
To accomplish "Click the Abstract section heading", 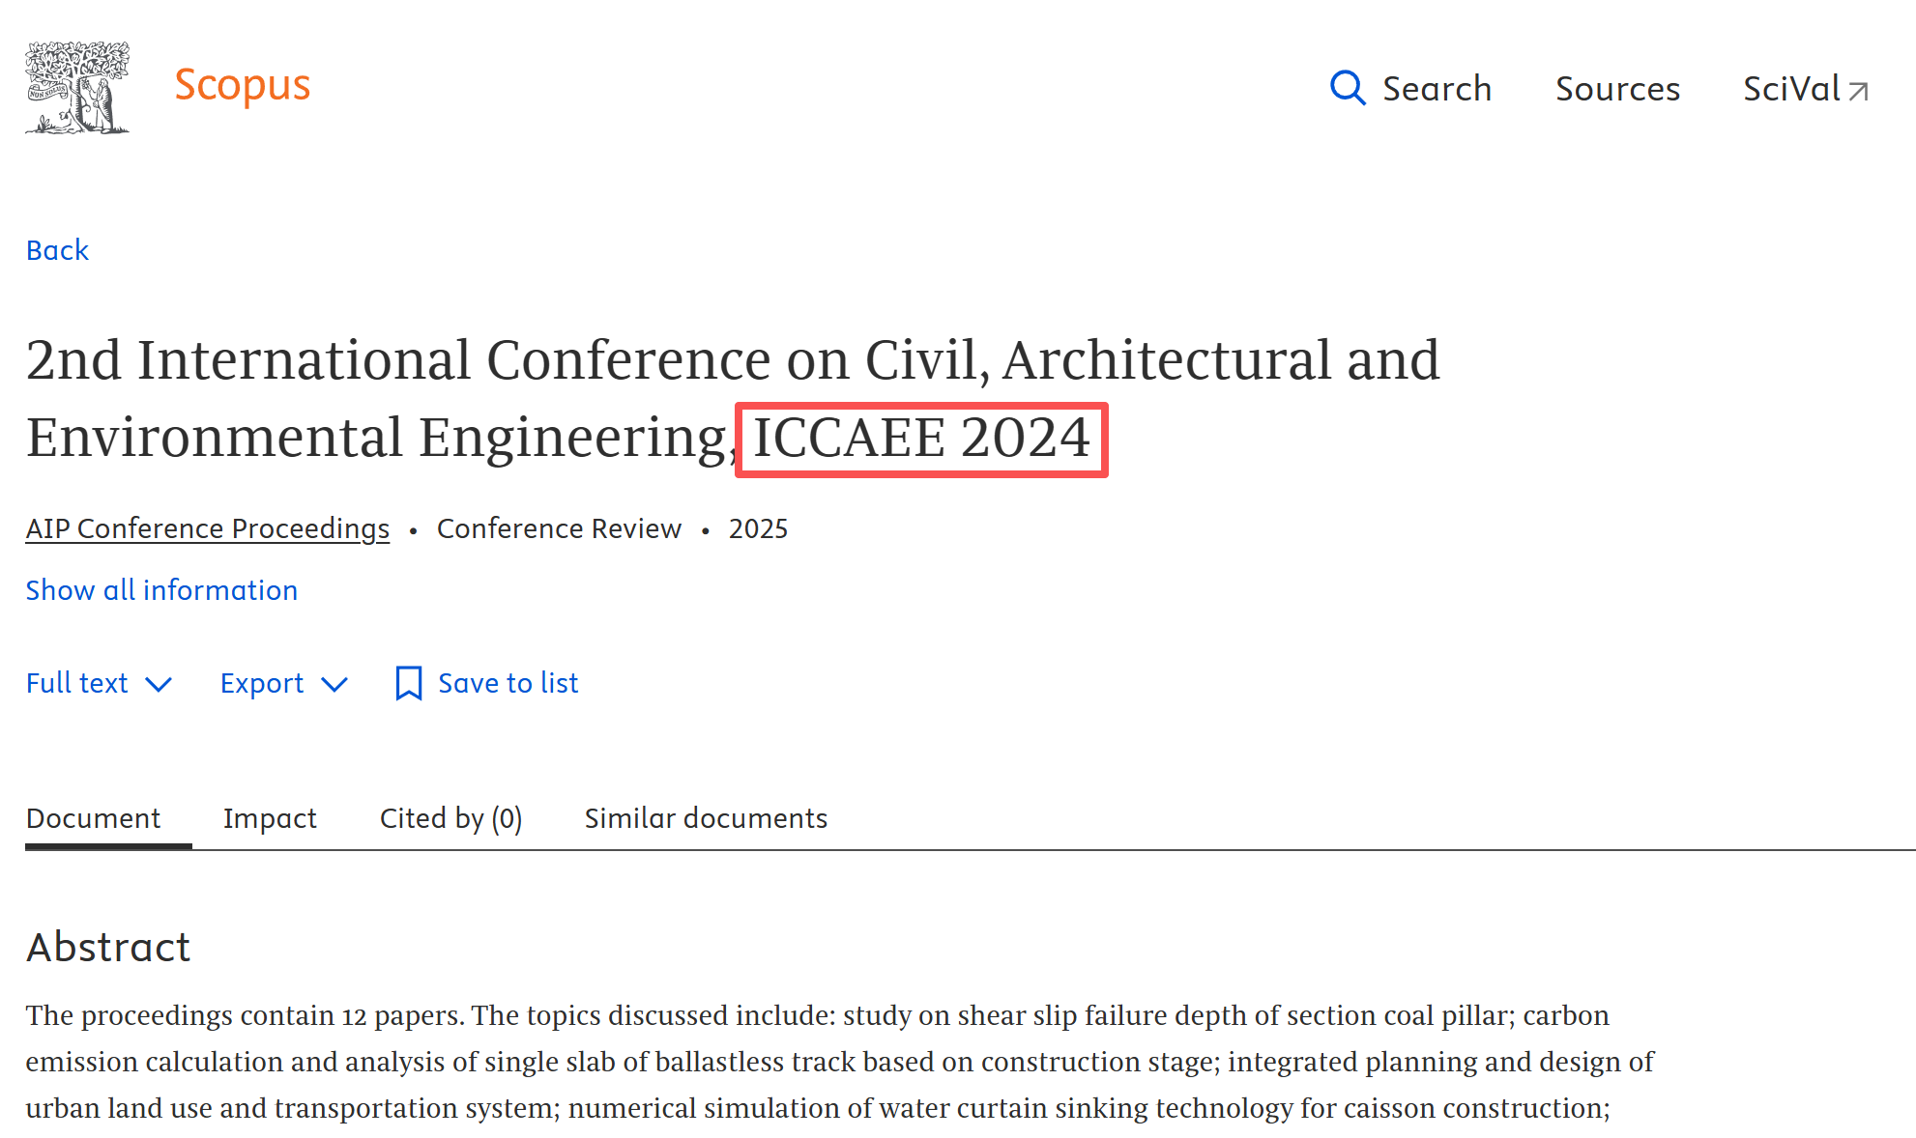I will [108, 947].
